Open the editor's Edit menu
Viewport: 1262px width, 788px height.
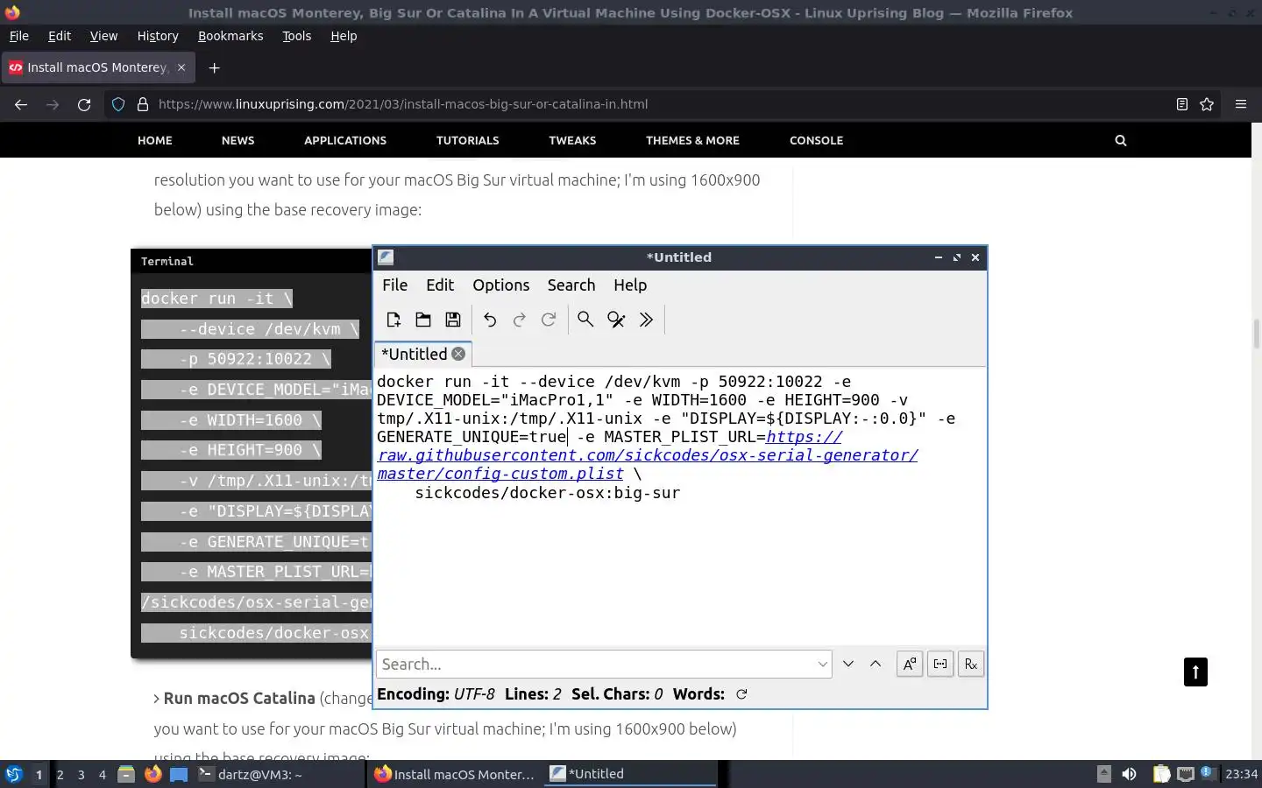coord(440,285)
